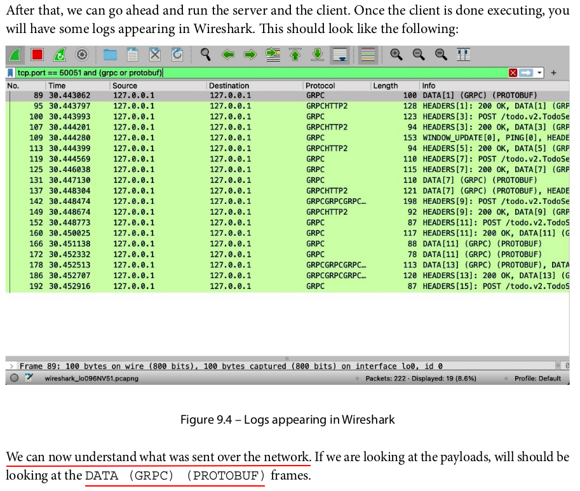
Task: Select packet 149 at 30.448674
Action: pos(287,212)
